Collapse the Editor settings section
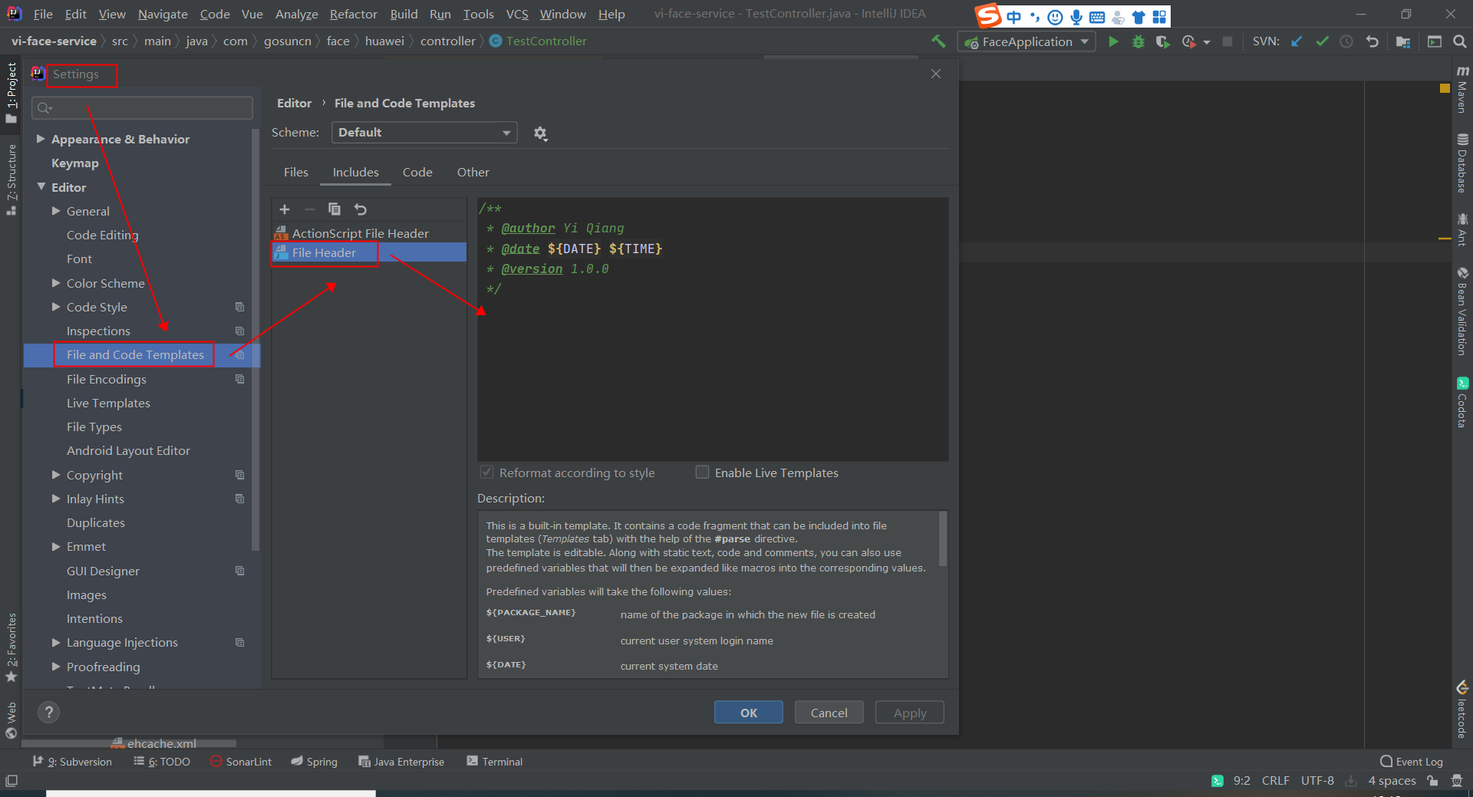The width and height of the screenshot is (1473, 797). (x=41, y=187)
